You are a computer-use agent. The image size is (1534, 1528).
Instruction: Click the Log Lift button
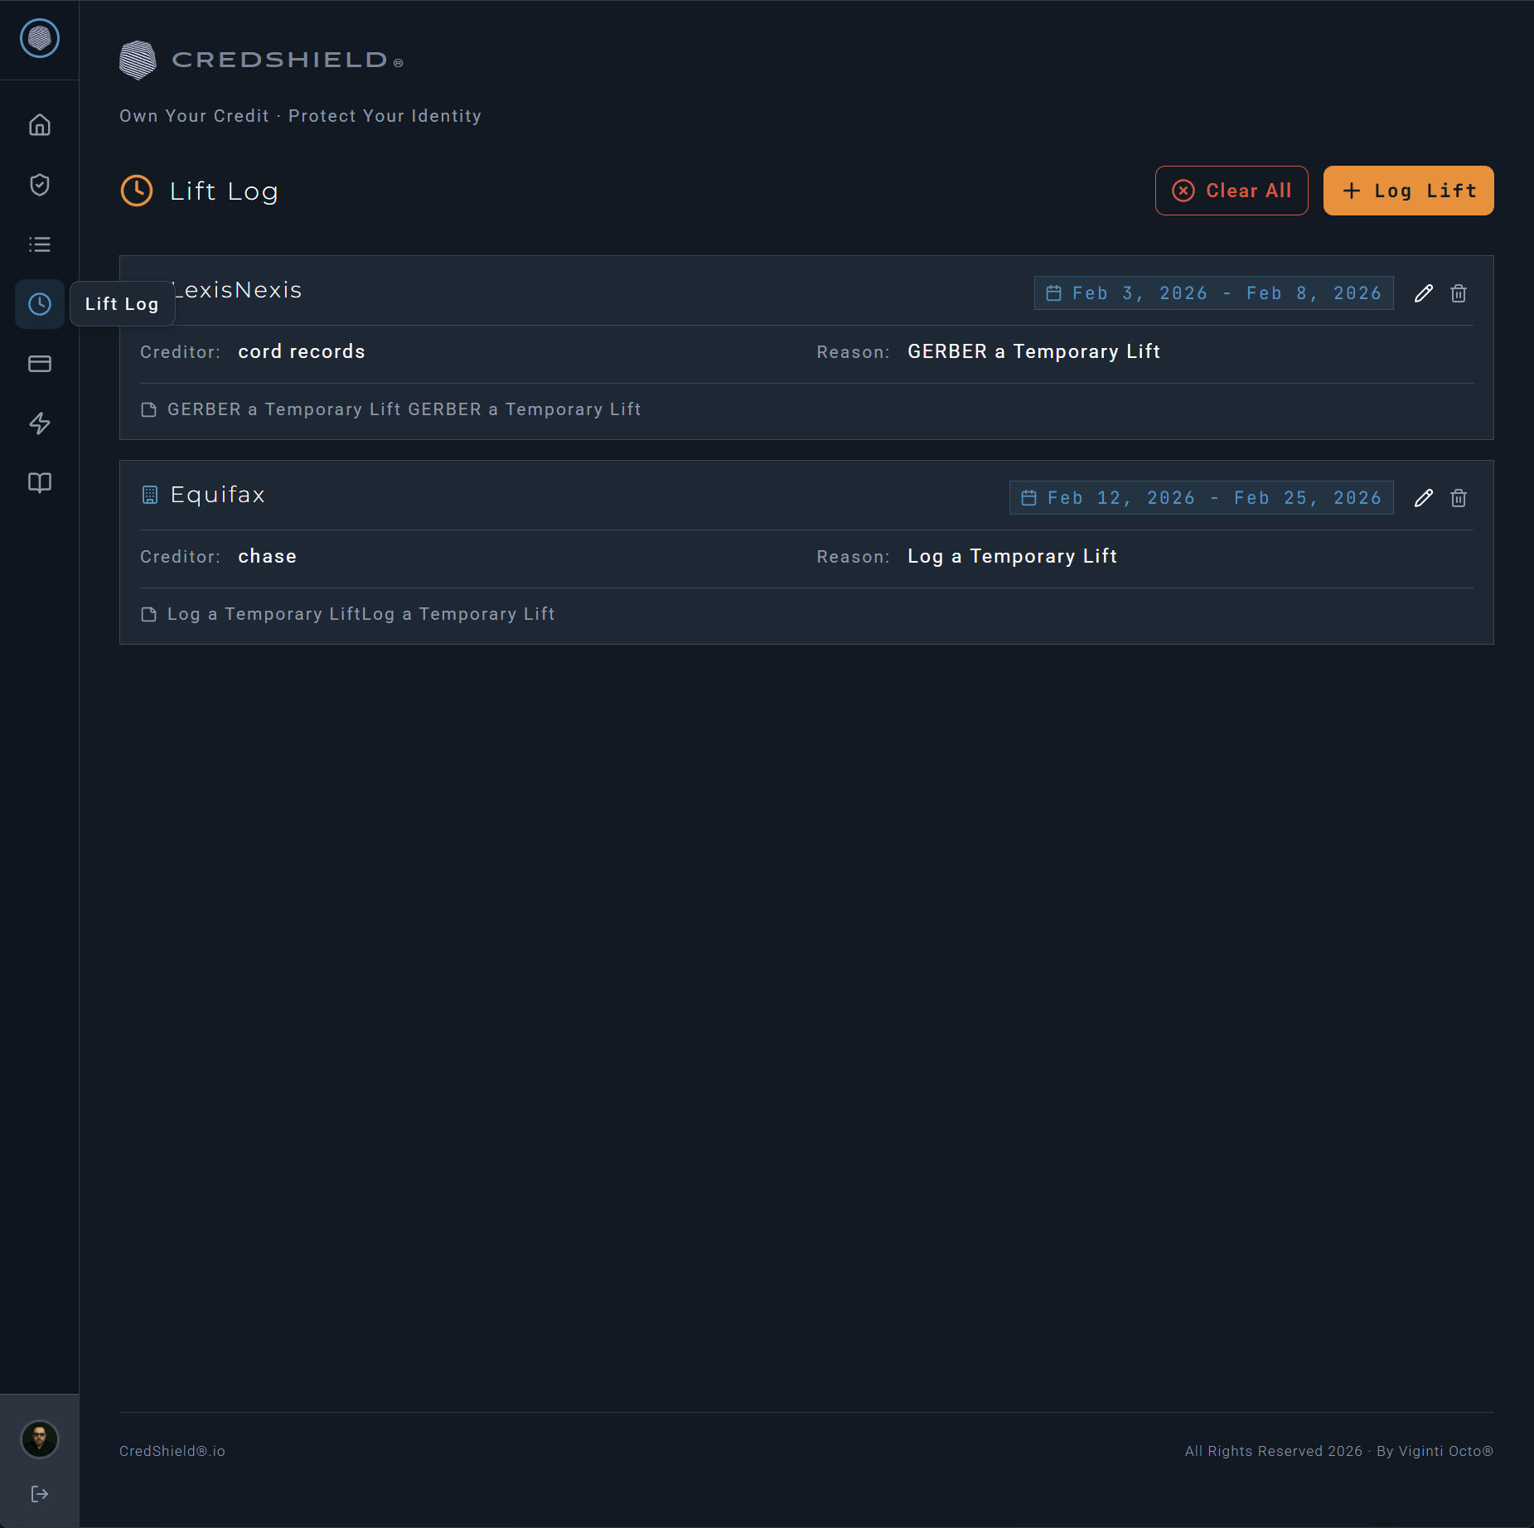[1409, 191]
